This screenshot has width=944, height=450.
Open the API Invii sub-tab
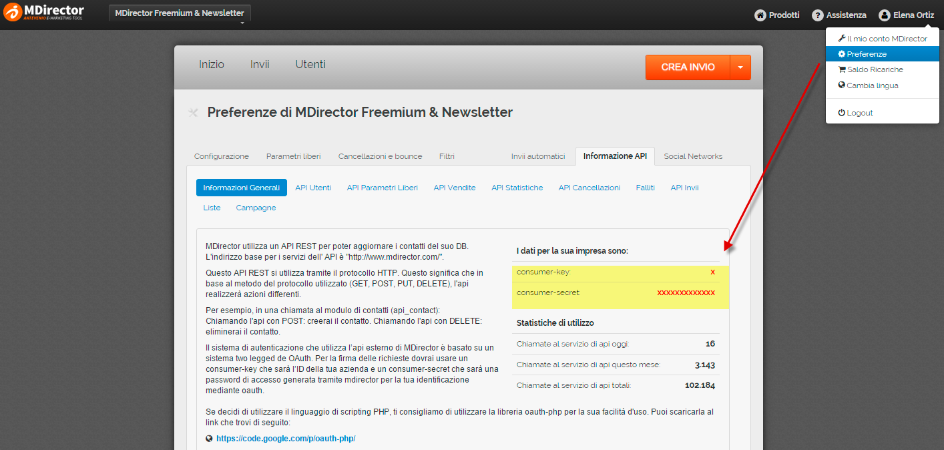tap(685, 188)
